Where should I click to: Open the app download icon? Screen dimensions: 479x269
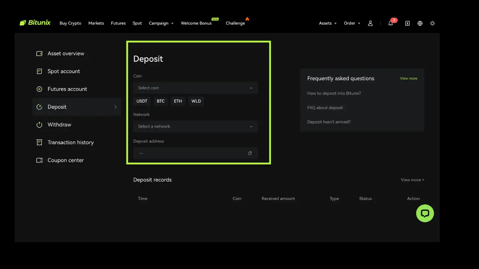[407, 23]
